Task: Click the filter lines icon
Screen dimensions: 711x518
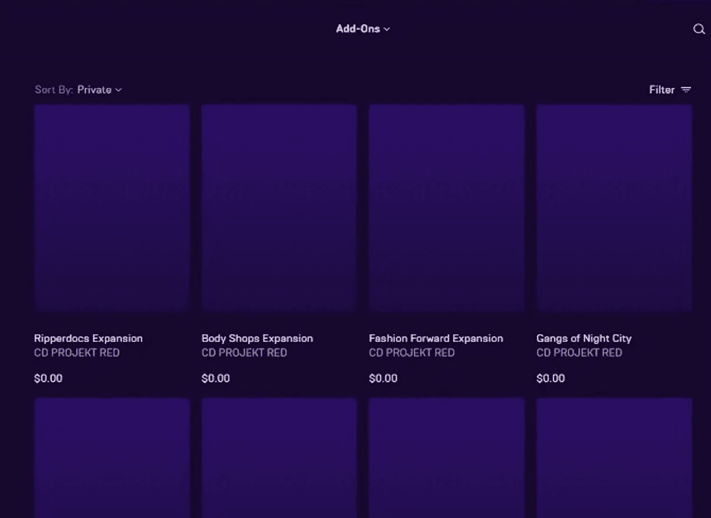Action: coord(686,90)
